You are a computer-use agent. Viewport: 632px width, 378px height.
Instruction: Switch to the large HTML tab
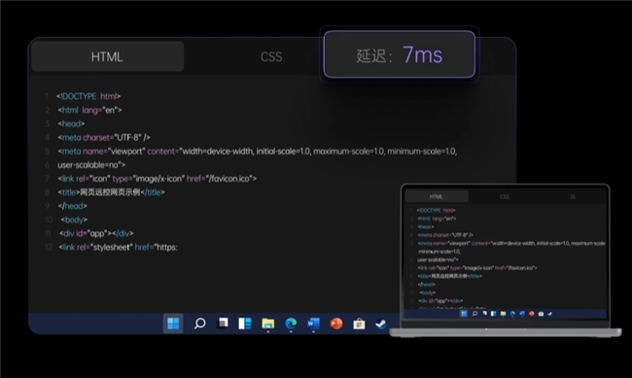(x=107, y=56)
